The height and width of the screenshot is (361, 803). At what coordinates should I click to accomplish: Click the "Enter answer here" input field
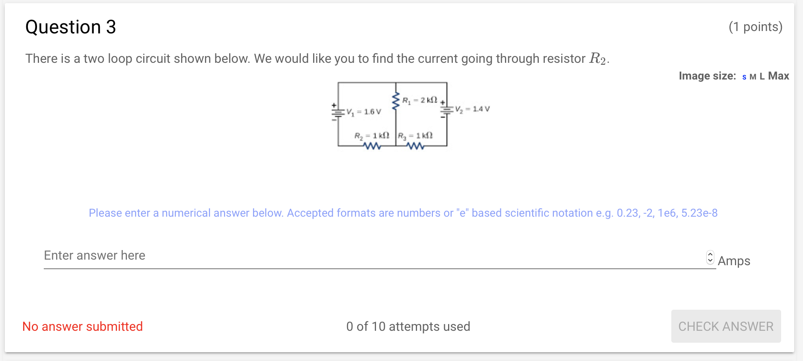pyautogui.click(x=199, y=256)
